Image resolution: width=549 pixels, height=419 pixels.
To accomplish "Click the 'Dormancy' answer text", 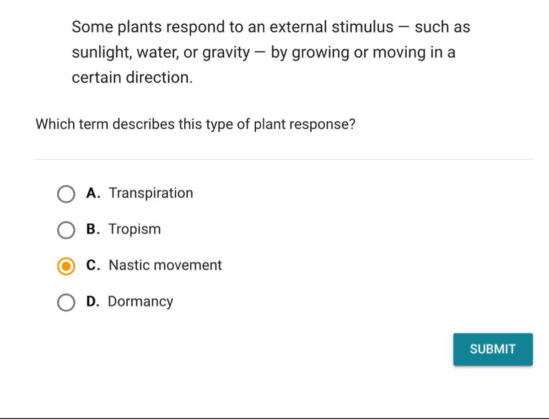I will click(x=140, y=301).
